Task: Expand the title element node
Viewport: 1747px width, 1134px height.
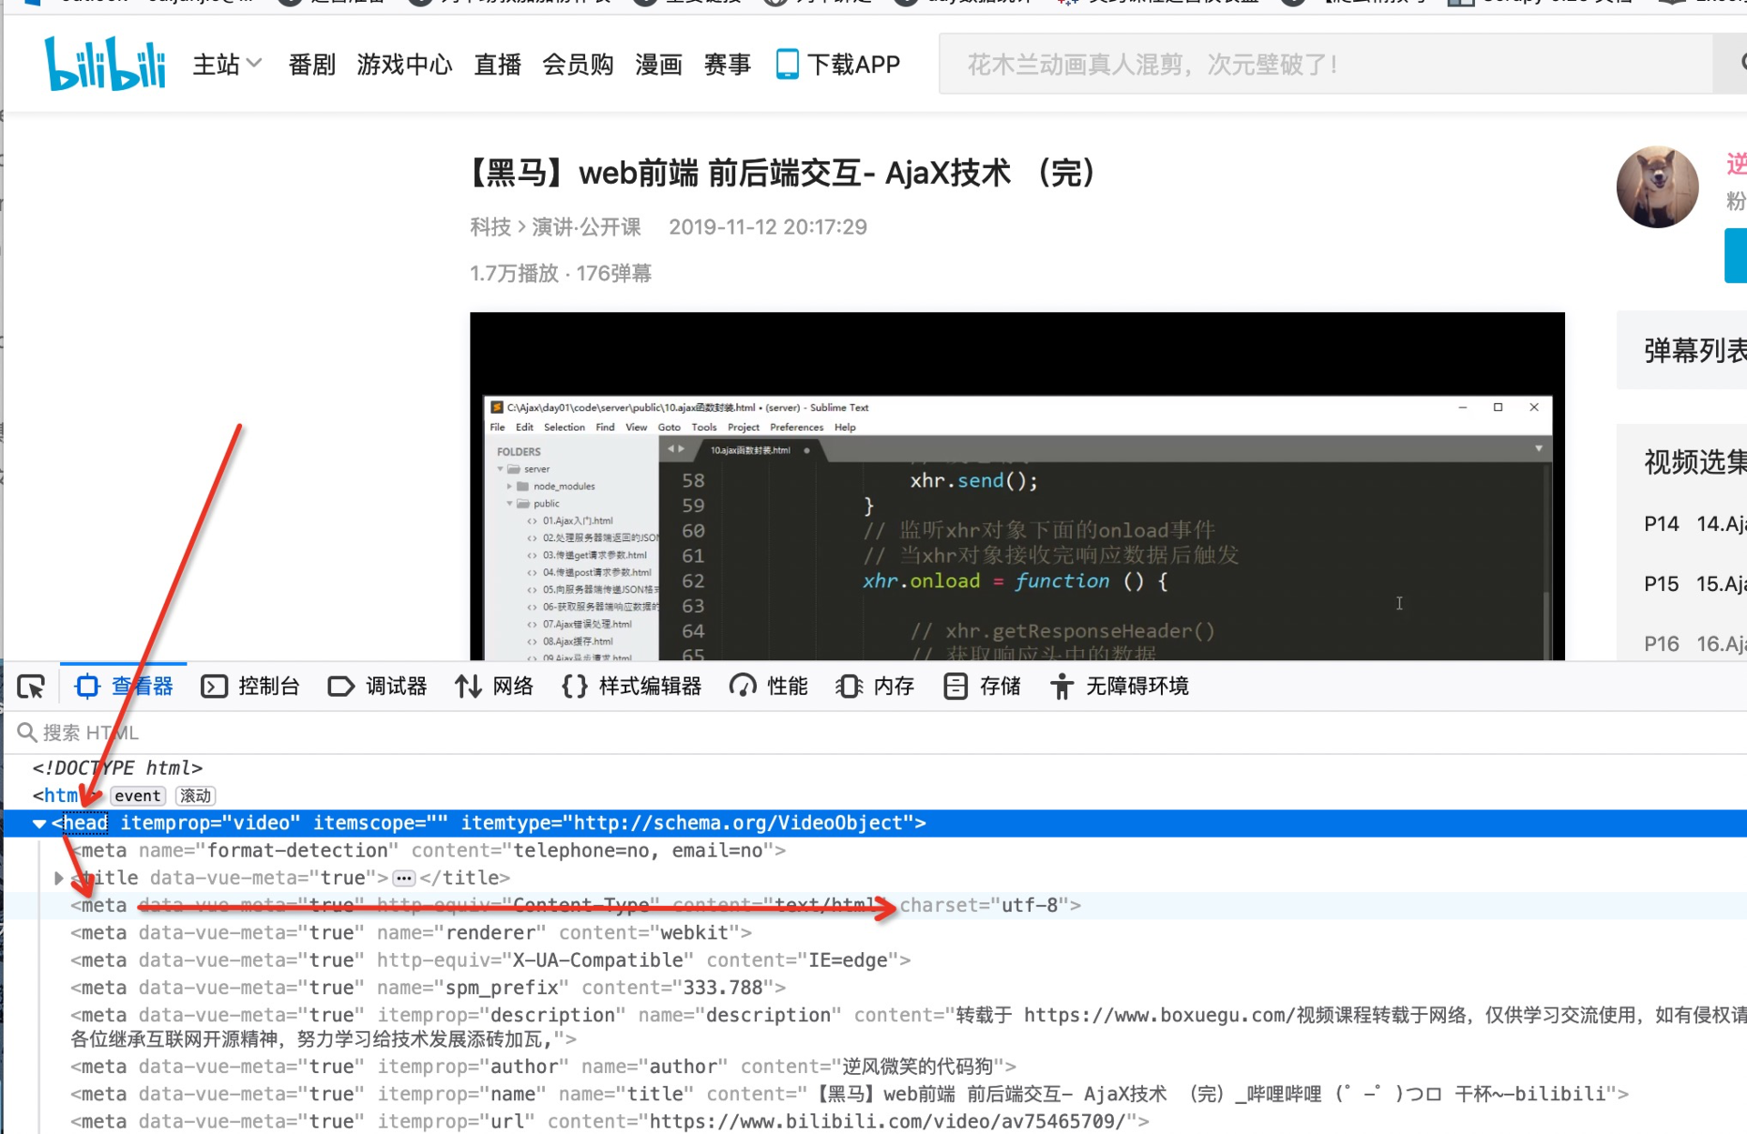Action: (59, 878)
